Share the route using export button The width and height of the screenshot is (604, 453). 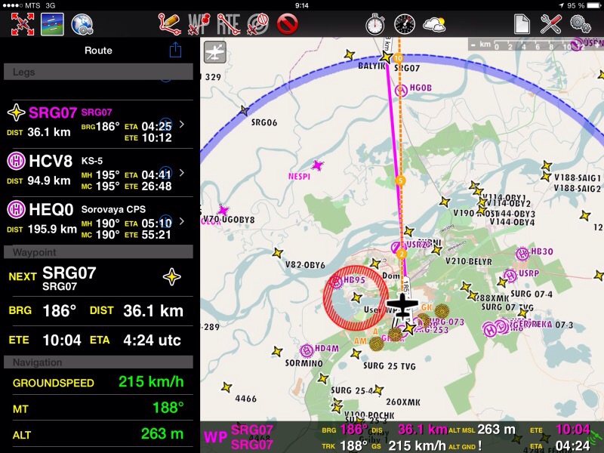[x=176, y=51]
